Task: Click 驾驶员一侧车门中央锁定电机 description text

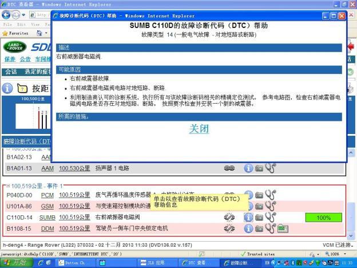Action: [132, 228]
